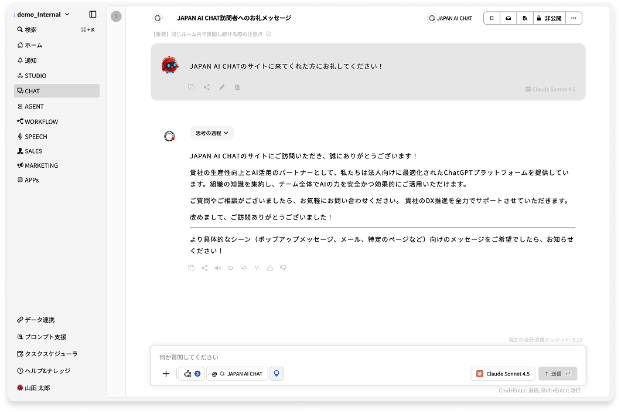The width and height of the screenshot is (621, 413).
Task: Bookmark this chat room
Action: pyautogui.click(x=492, y=18)
